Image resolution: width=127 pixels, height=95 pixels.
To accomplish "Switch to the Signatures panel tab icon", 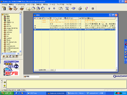I will coord(10,56).
